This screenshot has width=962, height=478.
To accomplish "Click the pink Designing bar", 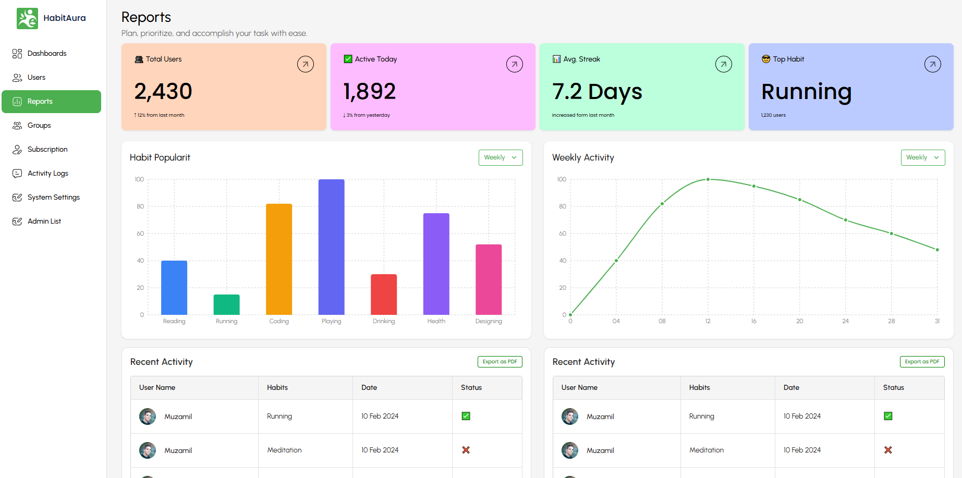I will (489, 279).
